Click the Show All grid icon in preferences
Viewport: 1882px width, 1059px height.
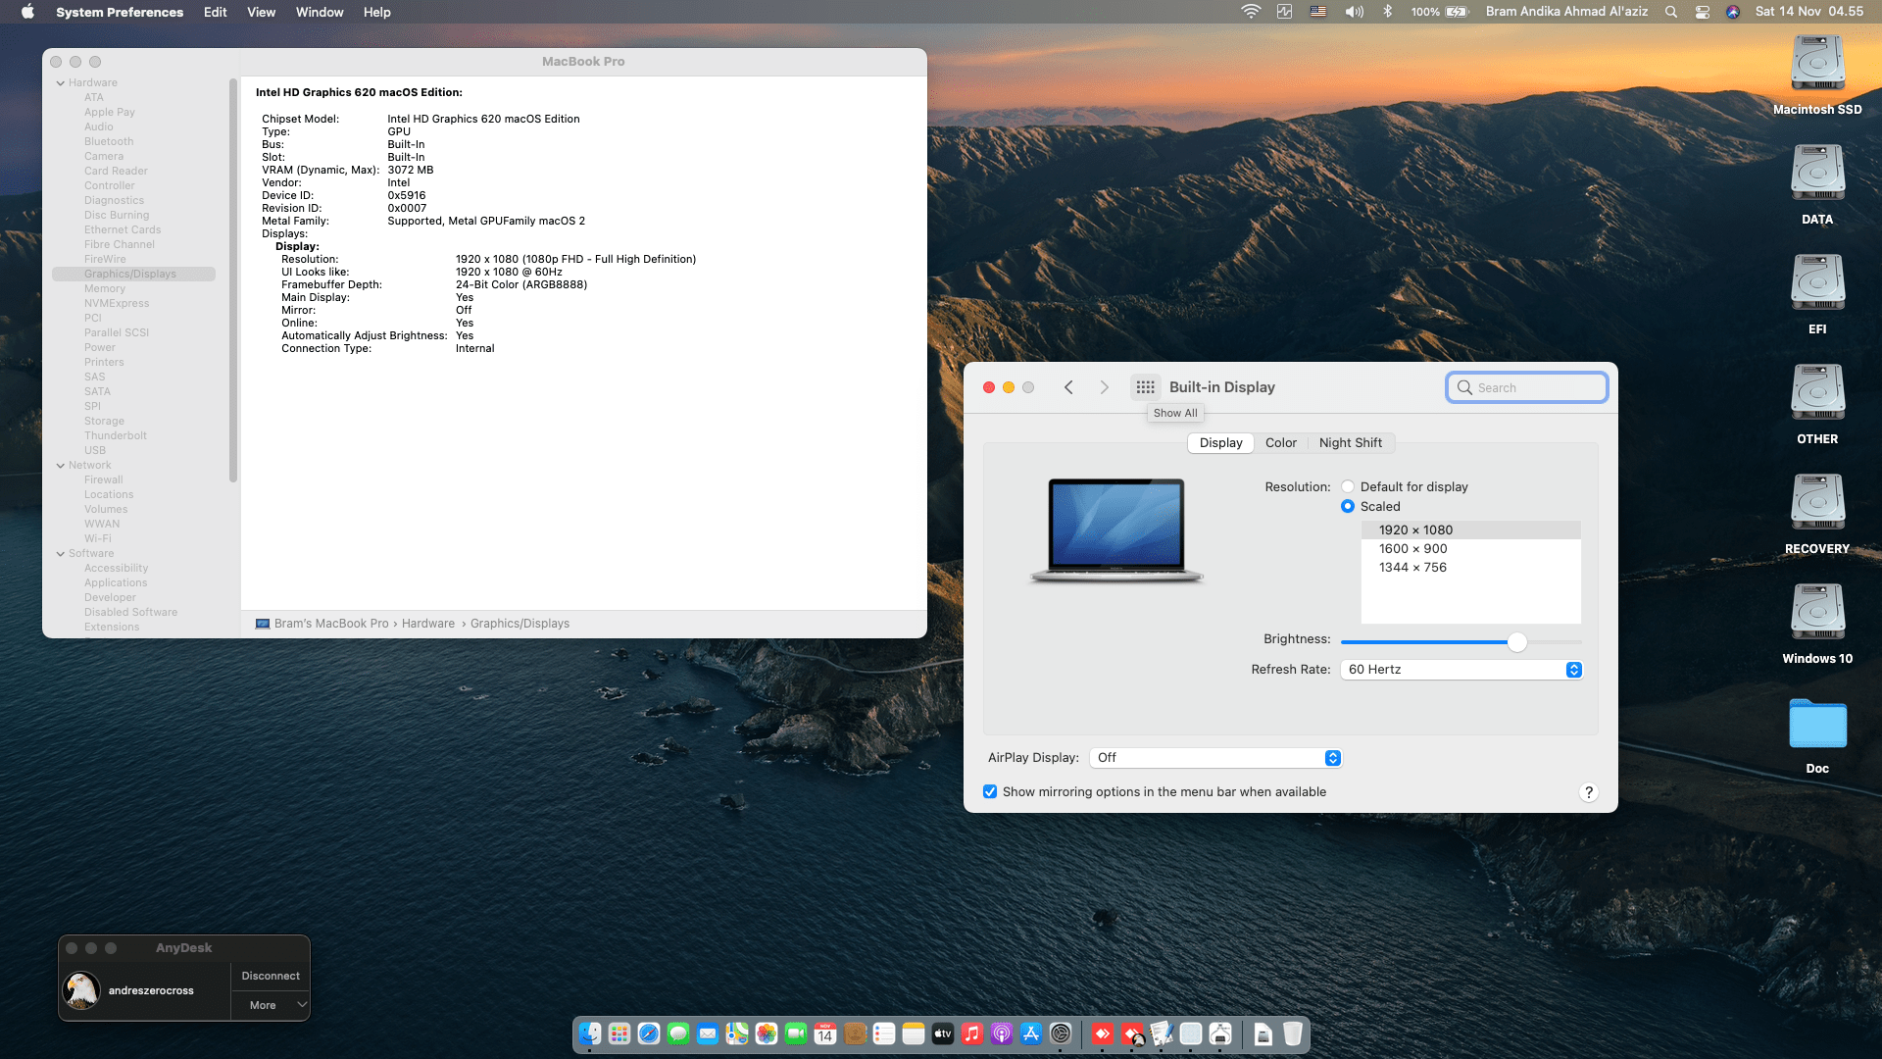pyautogui.click(x=1145, y=386)
